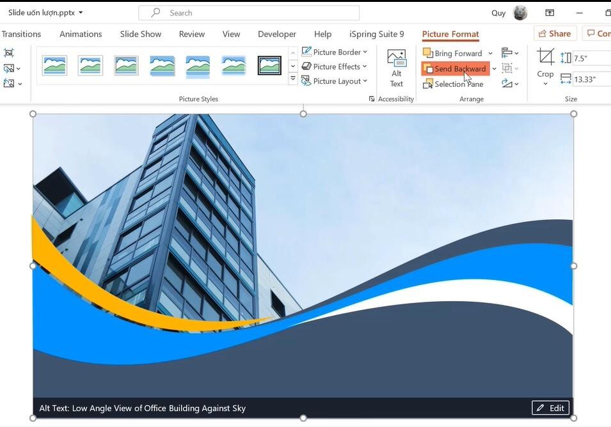Expand the Picture Styles gallery More arrow

coord(293,79)
